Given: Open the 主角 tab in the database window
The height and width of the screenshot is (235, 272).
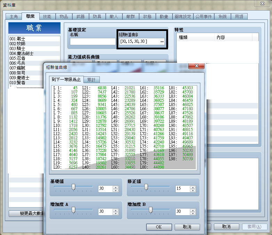Looking at the screenshot, I should [x=14, y=17].
